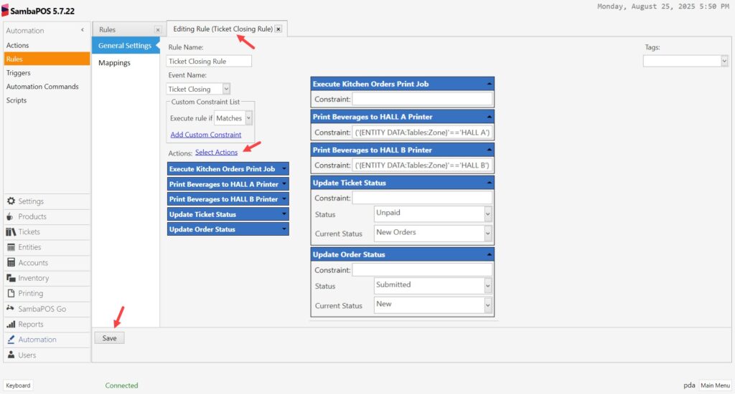Click the Rule Name input field
This screenshot has width=735, height=394.
coord(209,61)
